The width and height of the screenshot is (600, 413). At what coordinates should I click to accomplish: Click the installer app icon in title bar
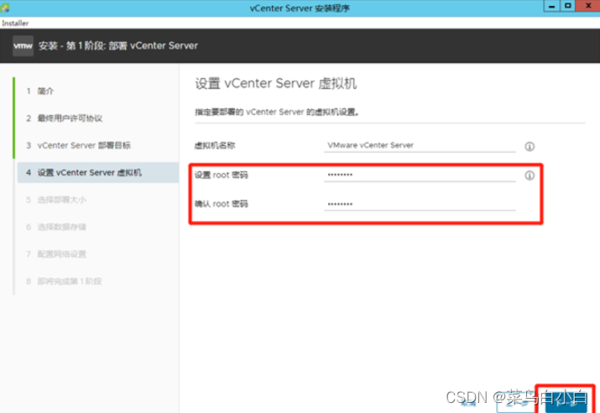pyautogui.click(x=5, y=8)
